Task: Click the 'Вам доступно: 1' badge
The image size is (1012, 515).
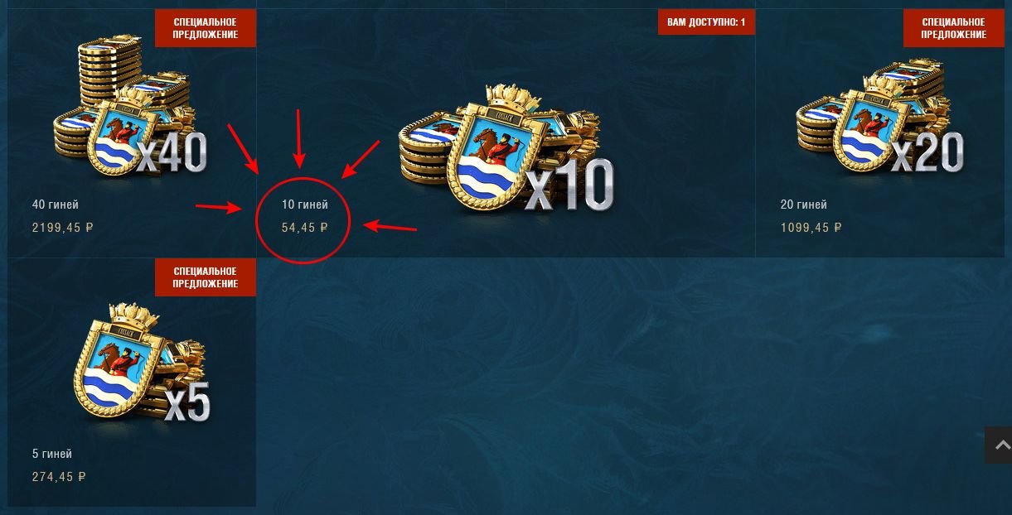Action: point(706,22)
